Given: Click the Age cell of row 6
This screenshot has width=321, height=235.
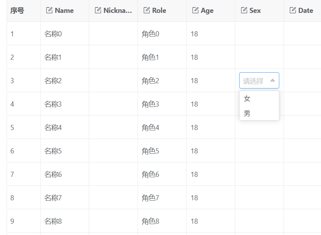Looking at the screenshot, I should 211,151.
